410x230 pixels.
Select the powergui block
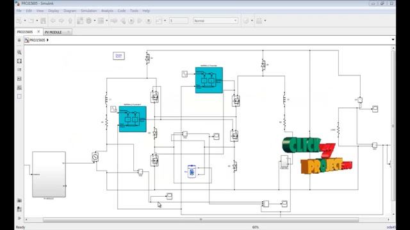[x=119, y=56]
